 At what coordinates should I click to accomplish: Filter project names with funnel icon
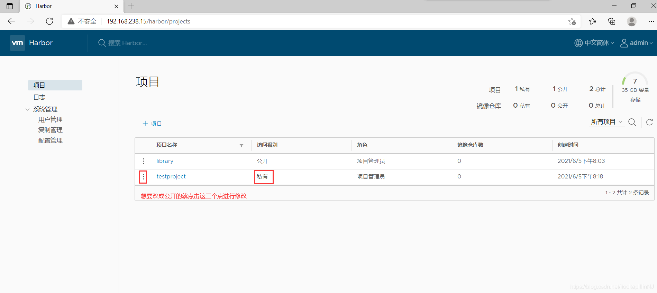click(x=241, y=145)
